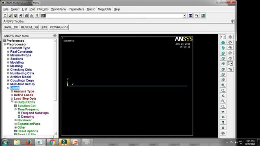The width and height of the screenshot is (260, 146).
Task: Click the ANSYS Help question mark icon
Action: (37, 15)
